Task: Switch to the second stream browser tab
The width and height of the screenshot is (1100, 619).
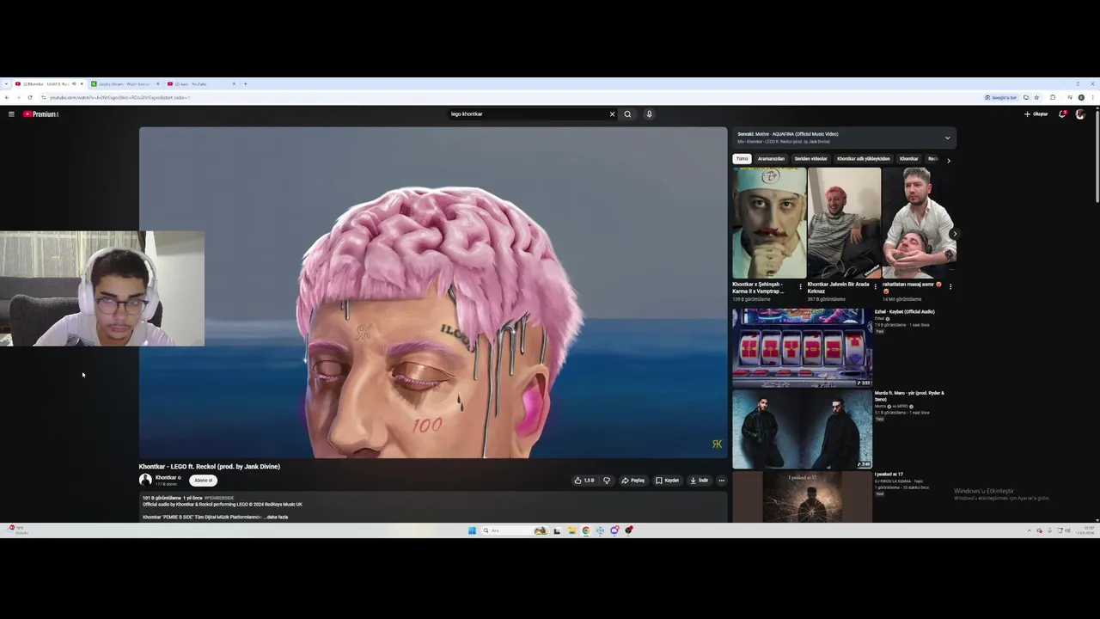Action: click(x=124, y=83)
